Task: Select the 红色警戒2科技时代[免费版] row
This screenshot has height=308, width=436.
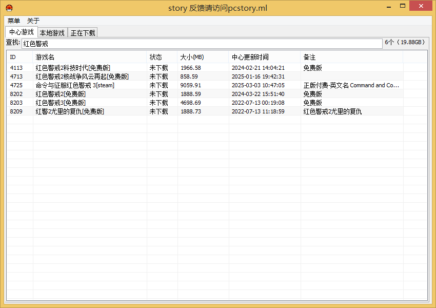Action: (73, 68)
